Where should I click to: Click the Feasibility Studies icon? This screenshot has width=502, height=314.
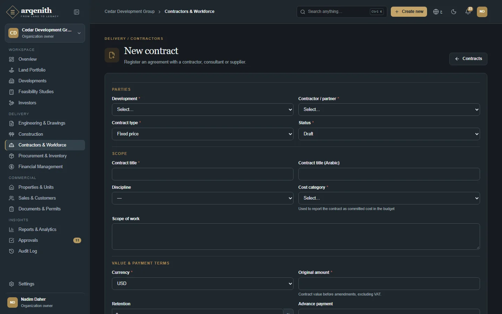pos(12,92)
